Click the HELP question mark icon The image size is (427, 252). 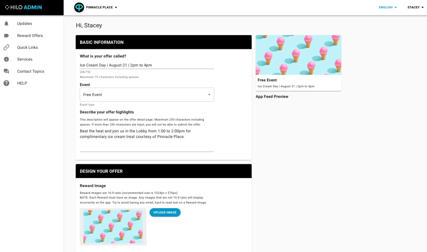point(7,83)
